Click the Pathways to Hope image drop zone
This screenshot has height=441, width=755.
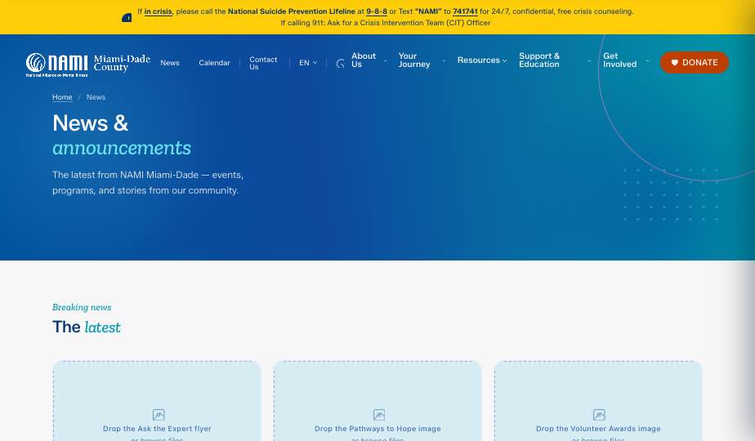377,401
